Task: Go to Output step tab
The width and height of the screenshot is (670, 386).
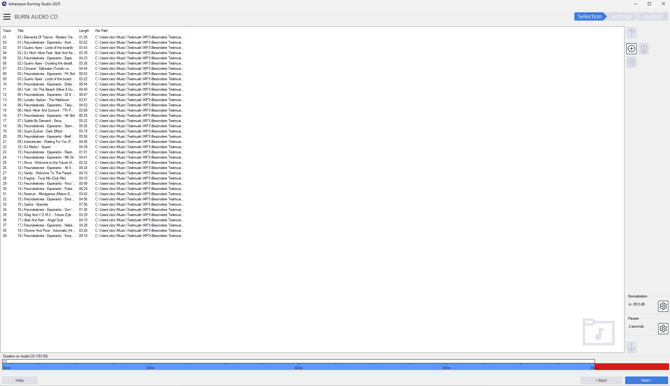Action: (x=652, y=17)
